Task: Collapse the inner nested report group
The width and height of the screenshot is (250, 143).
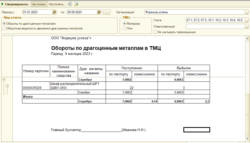Action: pyautogui.click(x=7, y=86)
